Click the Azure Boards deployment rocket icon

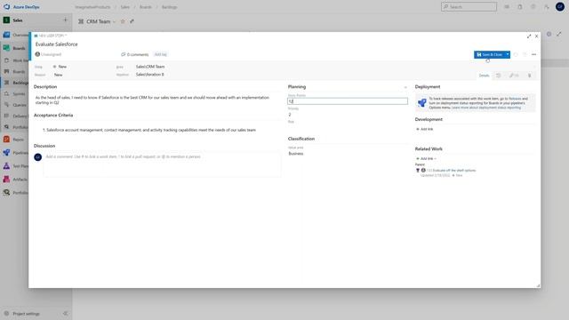[x=421, y=103]
